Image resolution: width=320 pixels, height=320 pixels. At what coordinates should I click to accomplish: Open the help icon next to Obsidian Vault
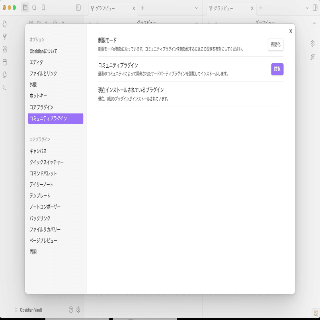tap(71, 310)
